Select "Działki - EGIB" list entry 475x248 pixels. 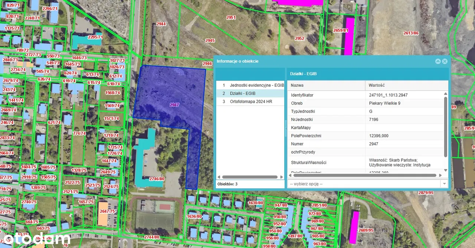242,93
